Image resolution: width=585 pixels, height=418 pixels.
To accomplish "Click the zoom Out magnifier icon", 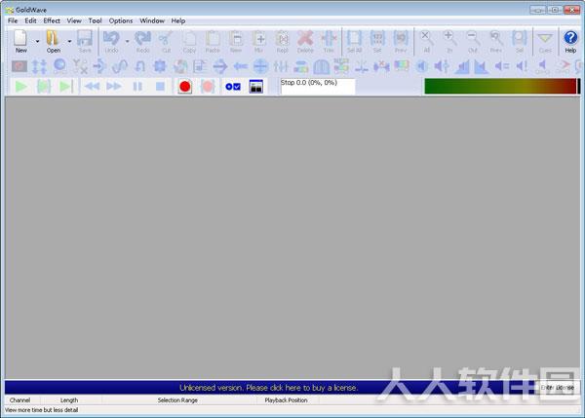I will pyautogui.click(x=473, y=41).
